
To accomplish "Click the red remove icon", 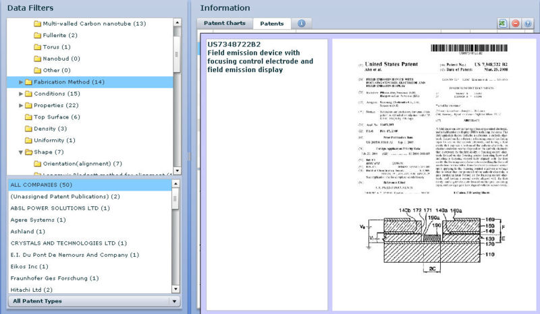I will (515, 24).
